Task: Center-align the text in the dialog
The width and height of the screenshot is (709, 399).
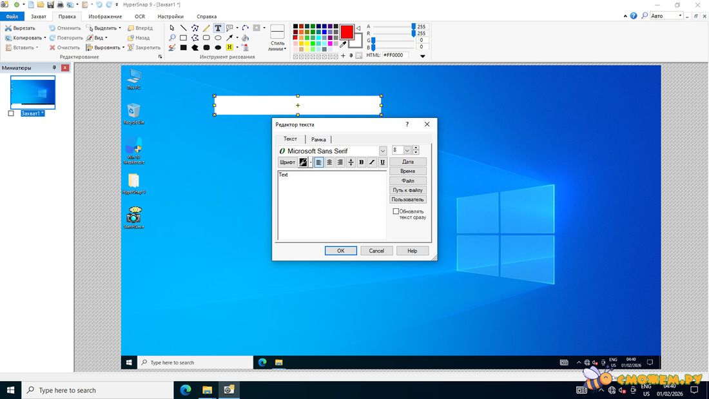Action: tap(329, 162)
